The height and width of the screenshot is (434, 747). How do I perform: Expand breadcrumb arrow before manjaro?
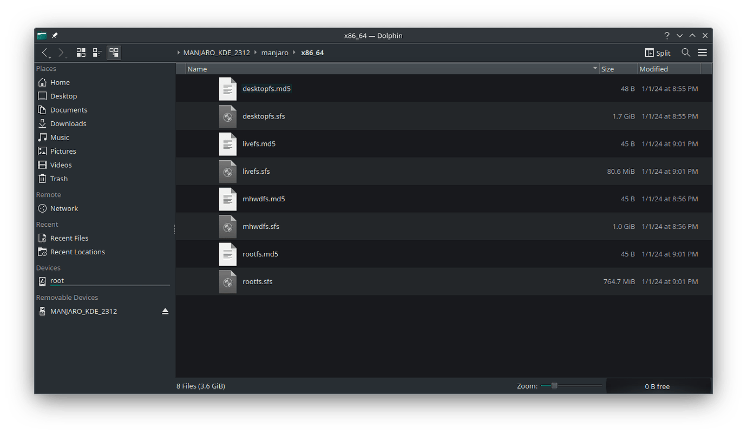pyautogui.click(x=255, y=52)
